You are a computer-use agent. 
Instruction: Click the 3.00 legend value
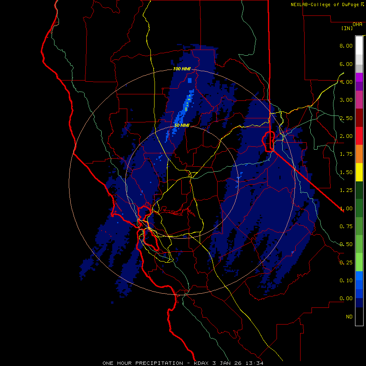click(346, 100)
